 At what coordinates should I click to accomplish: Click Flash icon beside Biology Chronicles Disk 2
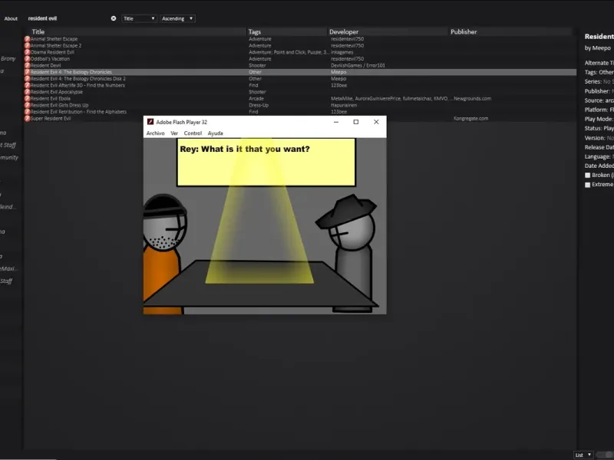pos(27,79)
